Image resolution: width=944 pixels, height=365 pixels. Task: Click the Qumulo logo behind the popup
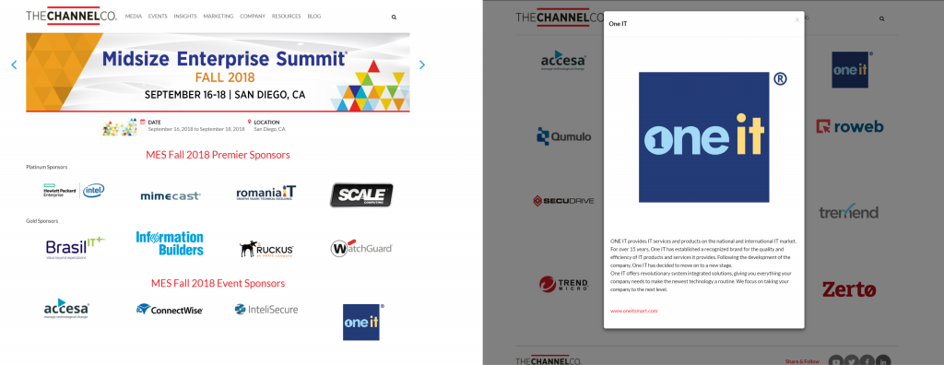tap(564, 136)
